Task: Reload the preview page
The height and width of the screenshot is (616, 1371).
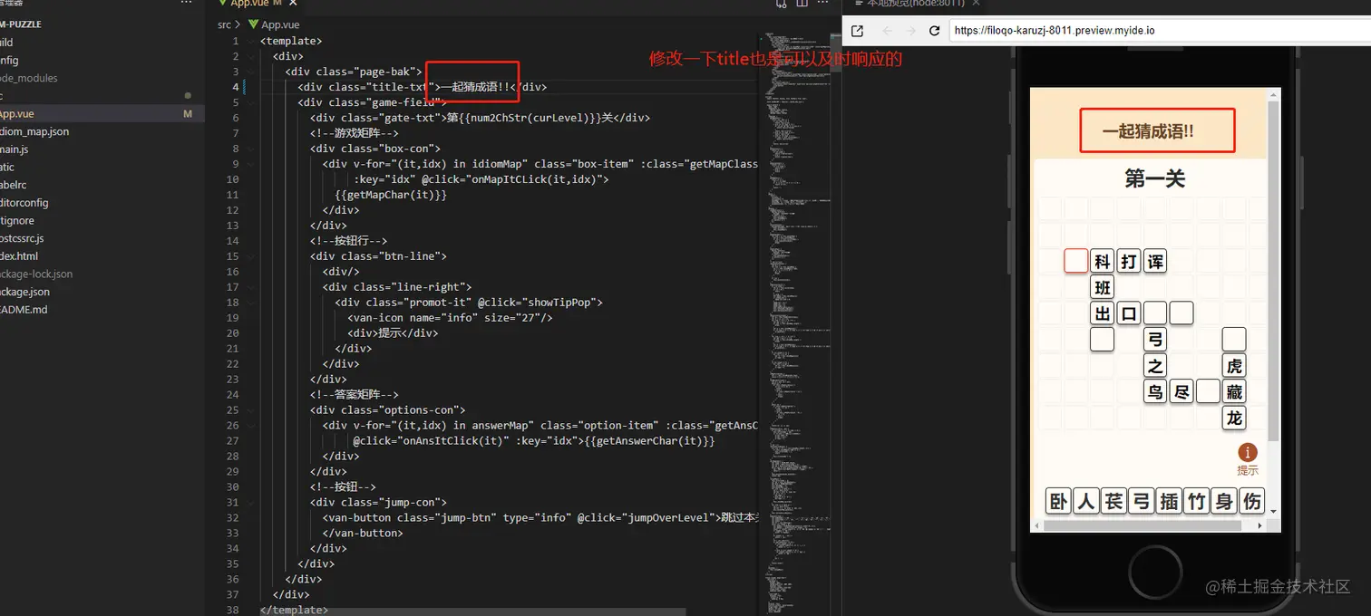Action: [935, 31]
